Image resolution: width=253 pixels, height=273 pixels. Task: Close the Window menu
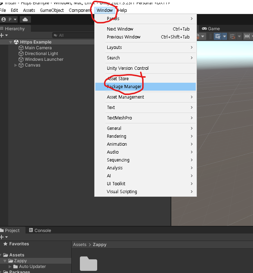[x=104, y=10]
